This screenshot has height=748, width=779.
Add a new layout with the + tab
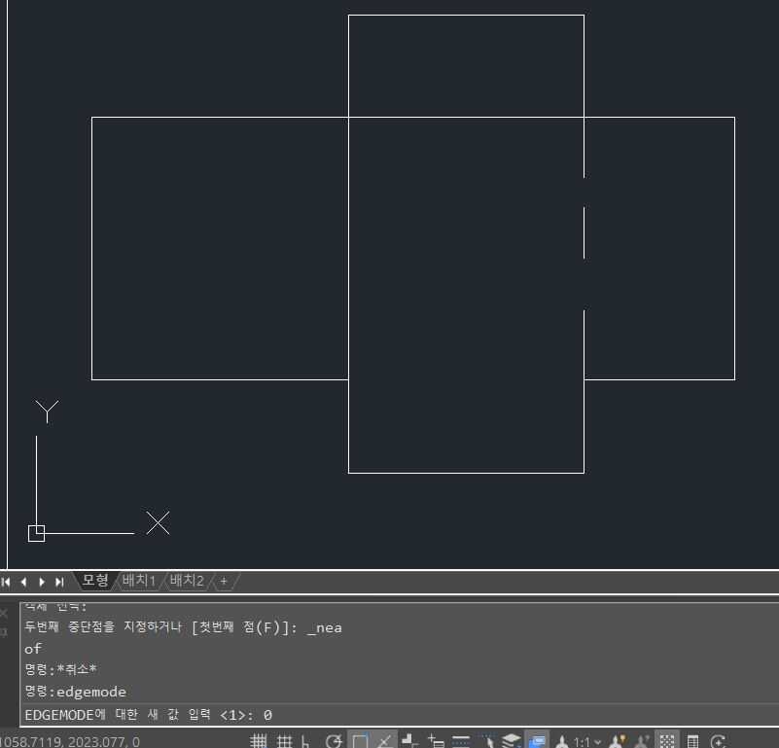(224, 581)
